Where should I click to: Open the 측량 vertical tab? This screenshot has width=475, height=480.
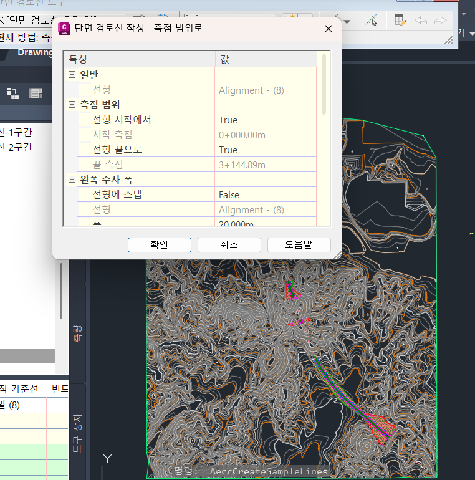click(x=78, y=332)
